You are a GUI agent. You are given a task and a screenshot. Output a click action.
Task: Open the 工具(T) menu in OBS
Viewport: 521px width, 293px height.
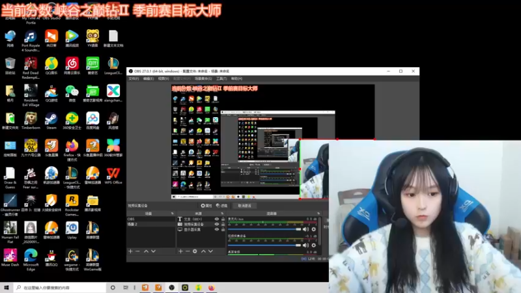[x=221, y=79]
